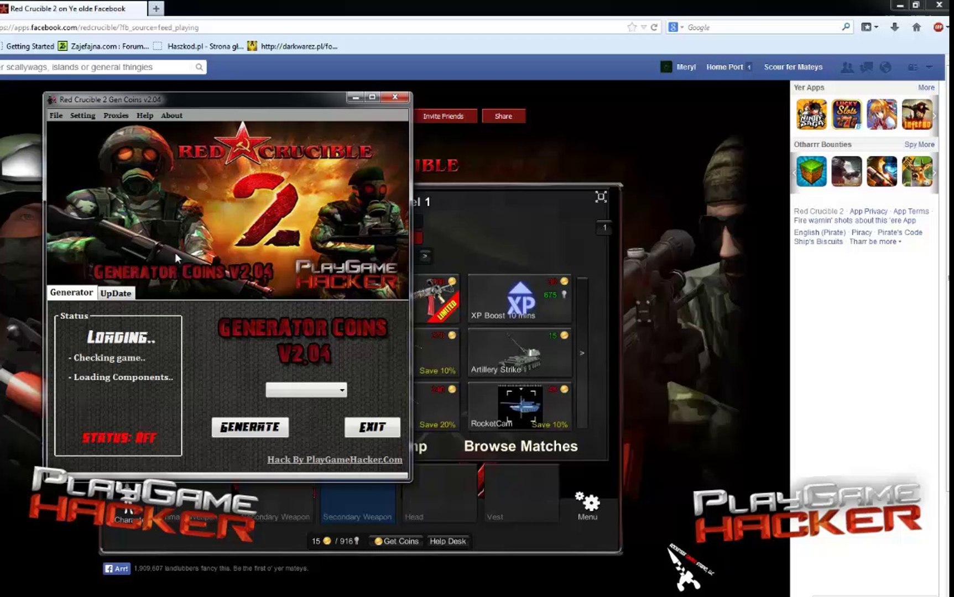The width and height of the screenshot is (954, 597).
Task: Select the Artillery Strike store item
Action: (x=519, y=353)
